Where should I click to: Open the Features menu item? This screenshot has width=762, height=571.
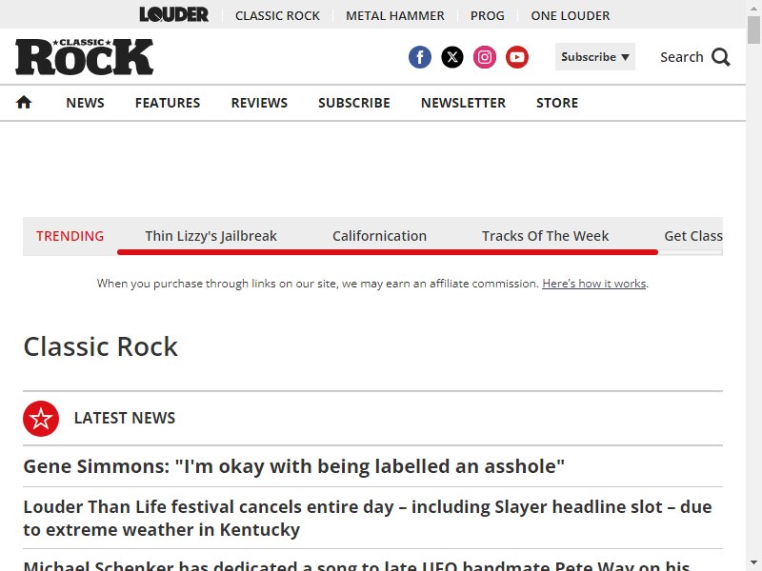(168, 103)
